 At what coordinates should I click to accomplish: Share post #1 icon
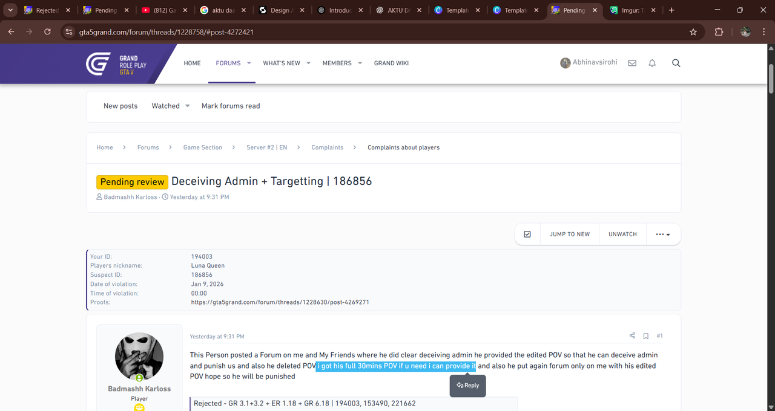[632, 336]
